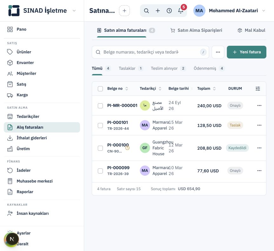
Task: Click the pending clock icon on PI-000100
Action: coord(128,148)
